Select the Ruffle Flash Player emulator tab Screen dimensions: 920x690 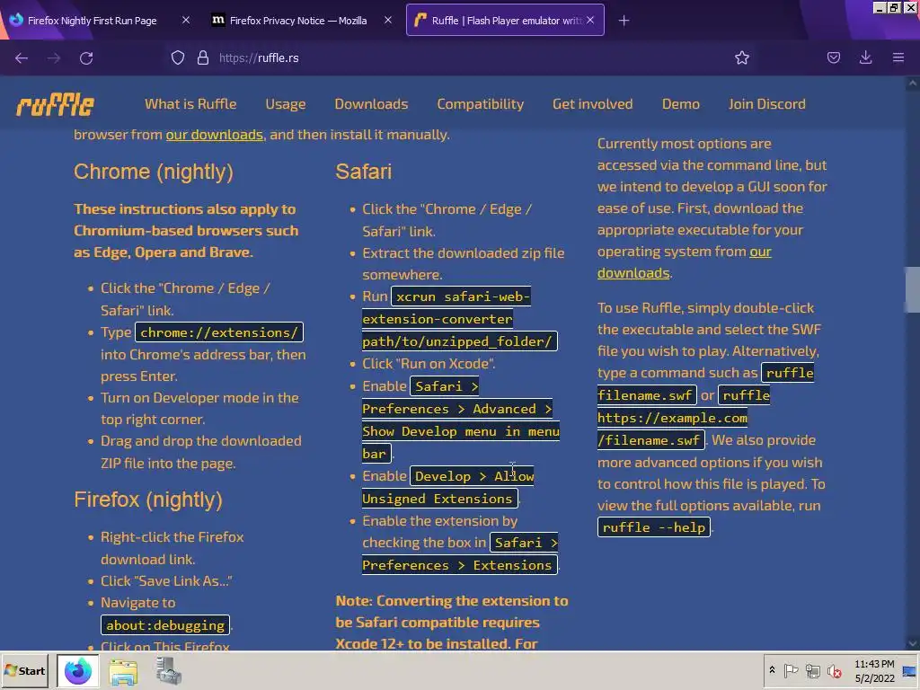(x=507, y=21)
